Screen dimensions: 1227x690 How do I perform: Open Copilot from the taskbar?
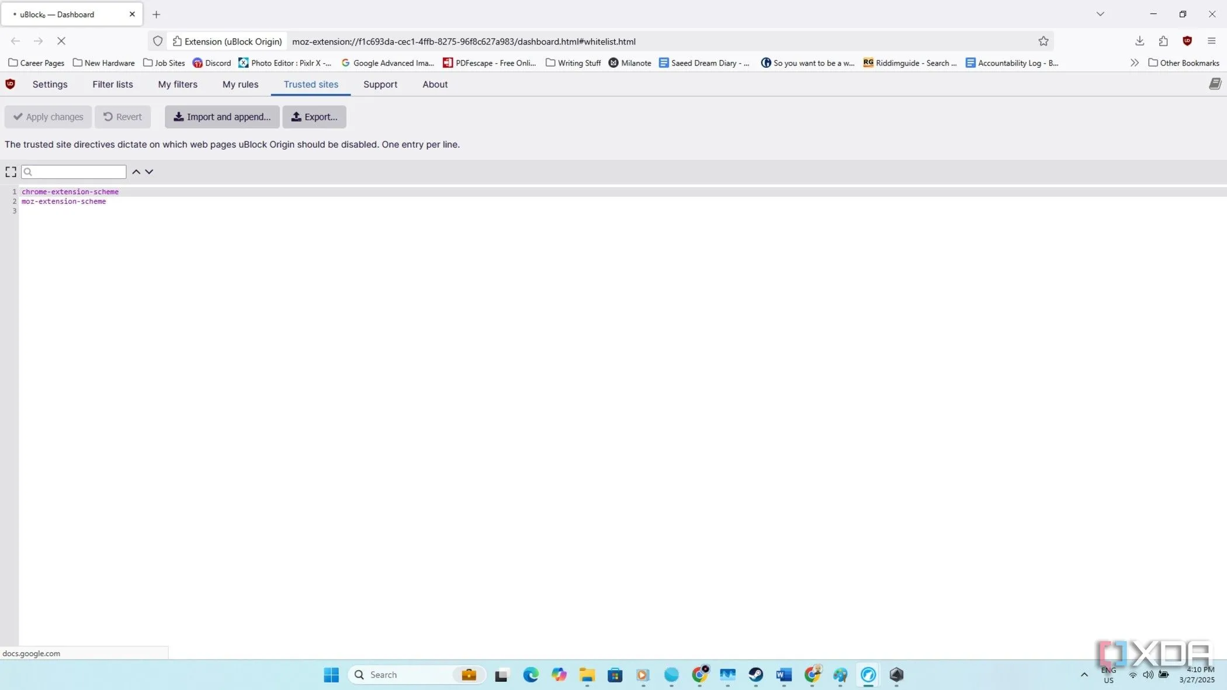point(559,675)
